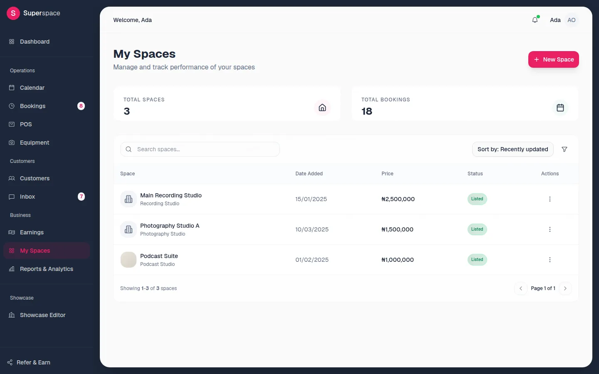Open Inbox in the sidebar
599x374 pixels.
pyautogui.click(x=47, y=197)
